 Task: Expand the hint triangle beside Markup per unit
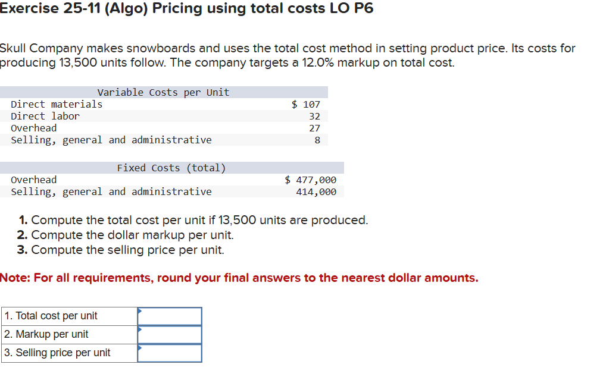point(140,330)
